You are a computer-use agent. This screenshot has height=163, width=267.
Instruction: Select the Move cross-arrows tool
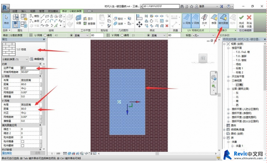[139, 24]
